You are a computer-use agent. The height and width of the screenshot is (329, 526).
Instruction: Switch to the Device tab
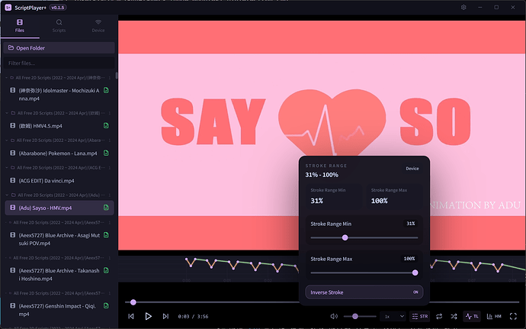click(x=98, y=26)
